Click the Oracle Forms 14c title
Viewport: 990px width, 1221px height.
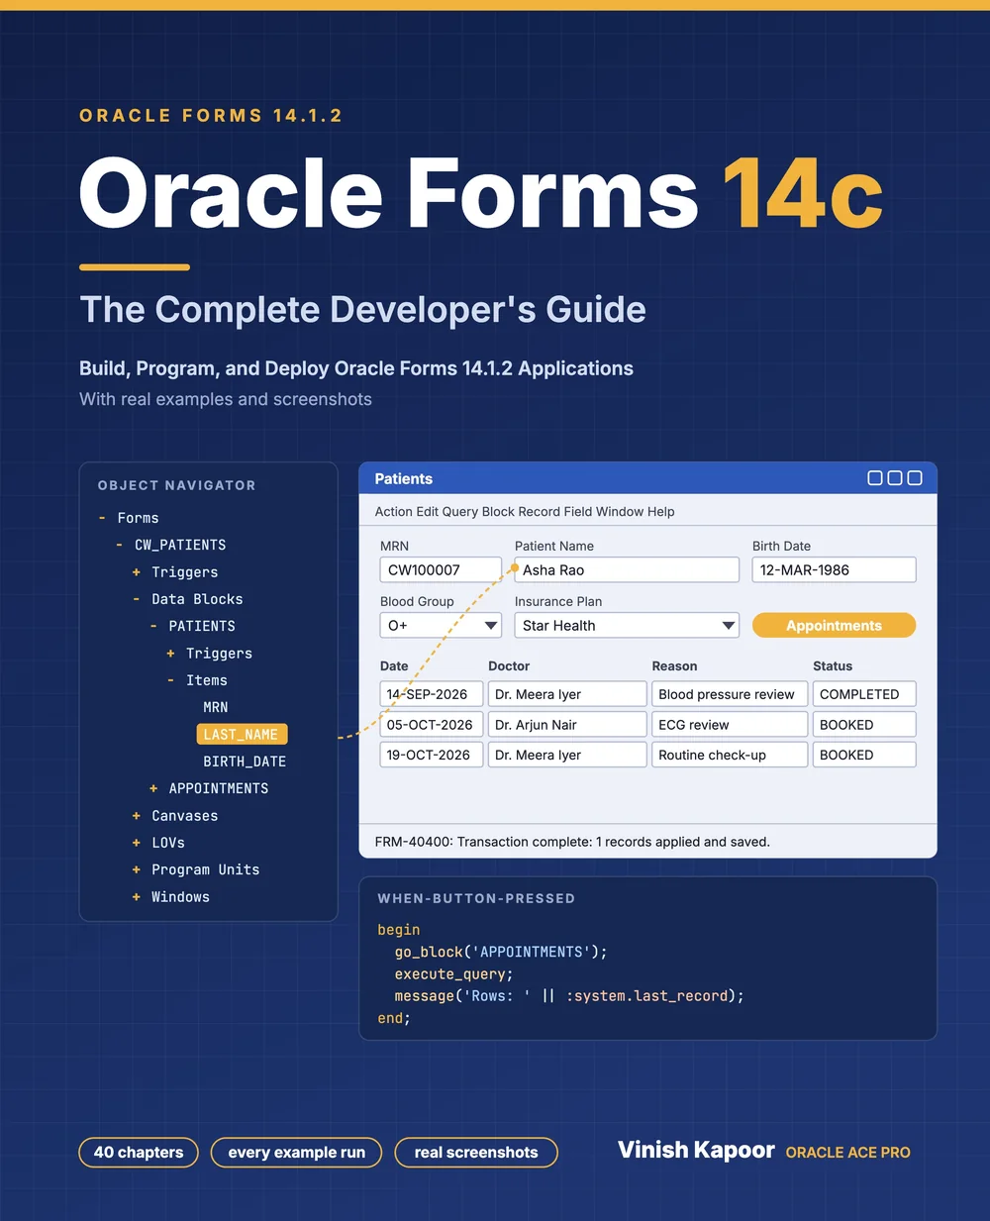coord(481,194)
